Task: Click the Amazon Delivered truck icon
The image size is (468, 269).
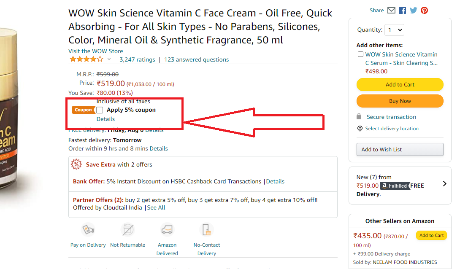Action: pos(167,230)
